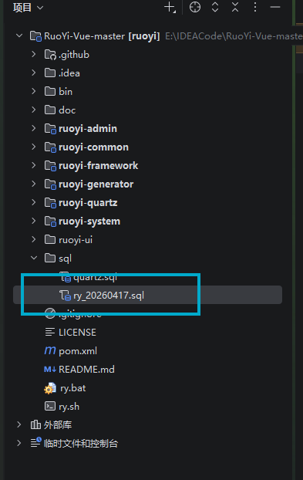Select the ruoyi-framework module
Viewport: 303px width, 480px height.
(98, 166)
